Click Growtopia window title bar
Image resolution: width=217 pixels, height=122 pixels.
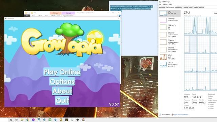[62, 18]
